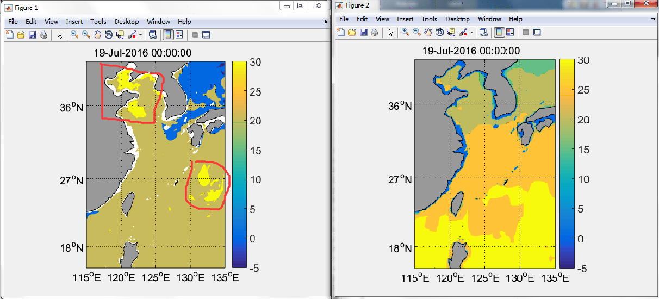Click Zoom Out icon in Figure 2
The height and width of the screenshot is (299, 659).
point(416,32)
